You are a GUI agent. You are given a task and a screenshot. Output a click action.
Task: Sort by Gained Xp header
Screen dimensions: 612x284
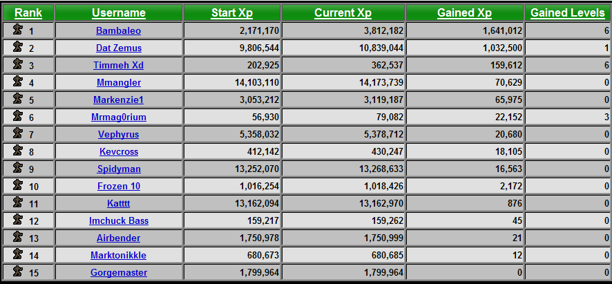pos(464,13)
